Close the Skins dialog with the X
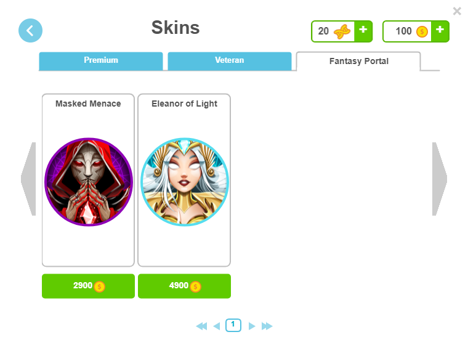 pos(457,11)
